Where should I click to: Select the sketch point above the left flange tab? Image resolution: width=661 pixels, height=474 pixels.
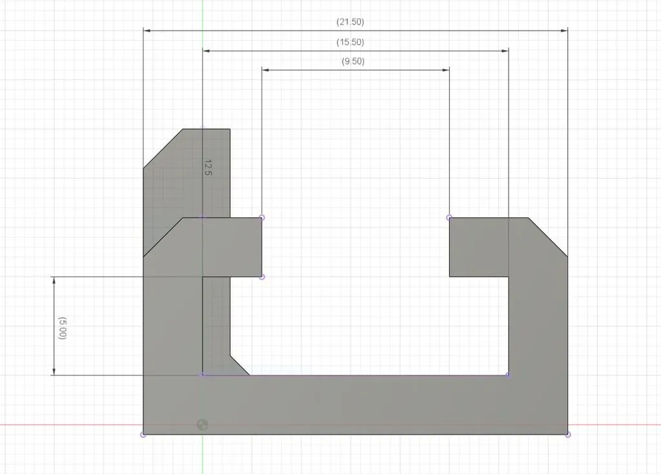pos(203,218)
